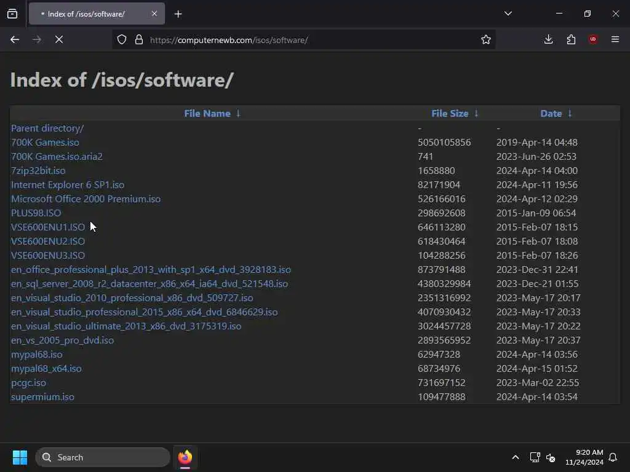Open the notifications bell
630x472 pixels.
(613, 457)
